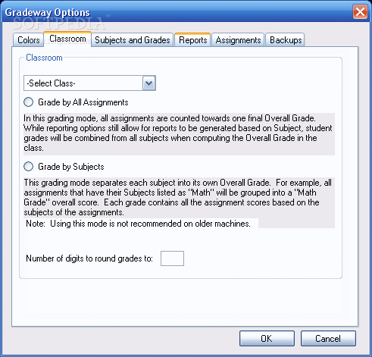The height and width of the screenshot is (357, 372).
Task: Go to the Reports tab
Action: click(x=192, y=40)
